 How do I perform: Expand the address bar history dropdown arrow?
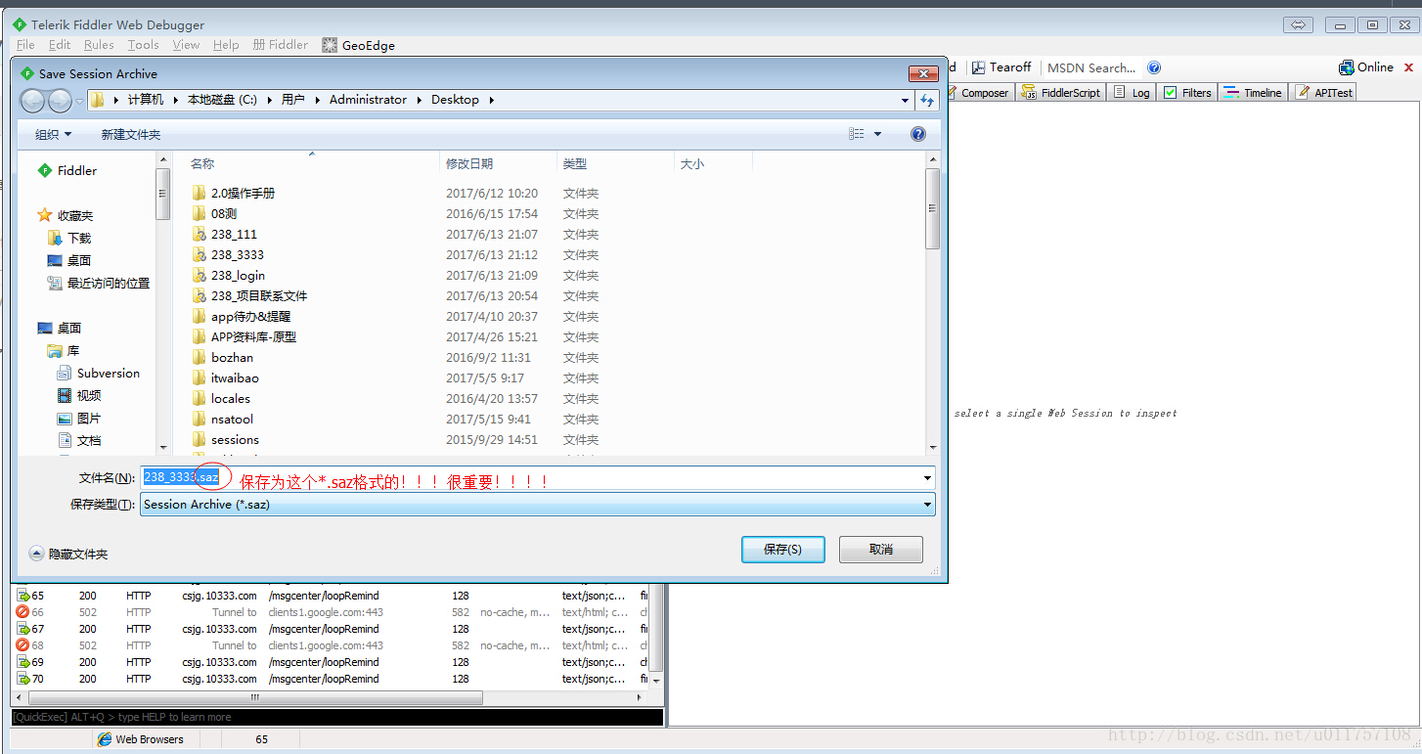click(906, 100)
